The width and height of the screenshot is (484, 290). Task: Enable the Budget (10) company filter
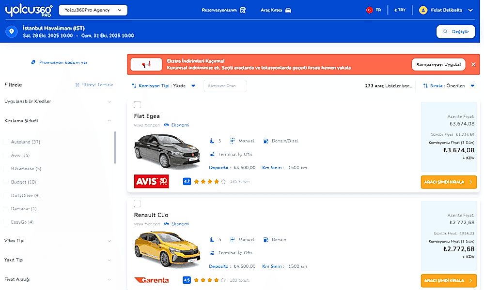tap(6, 182)
